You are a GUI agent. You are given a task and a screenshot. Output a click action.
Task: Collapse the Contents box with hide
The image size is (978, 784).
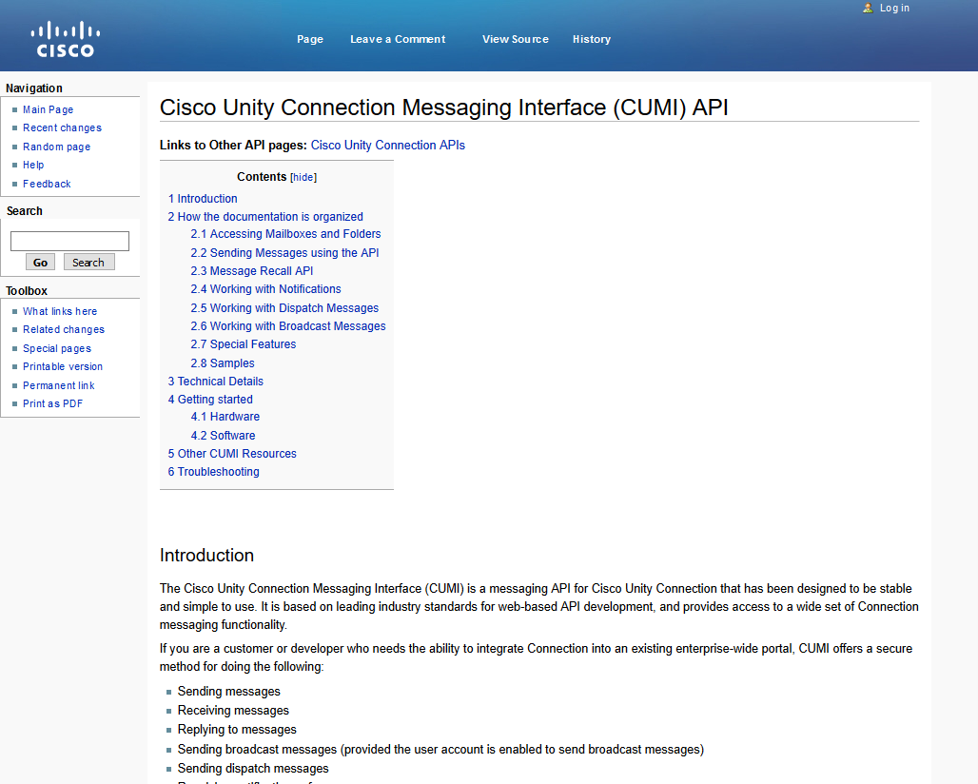303,177
